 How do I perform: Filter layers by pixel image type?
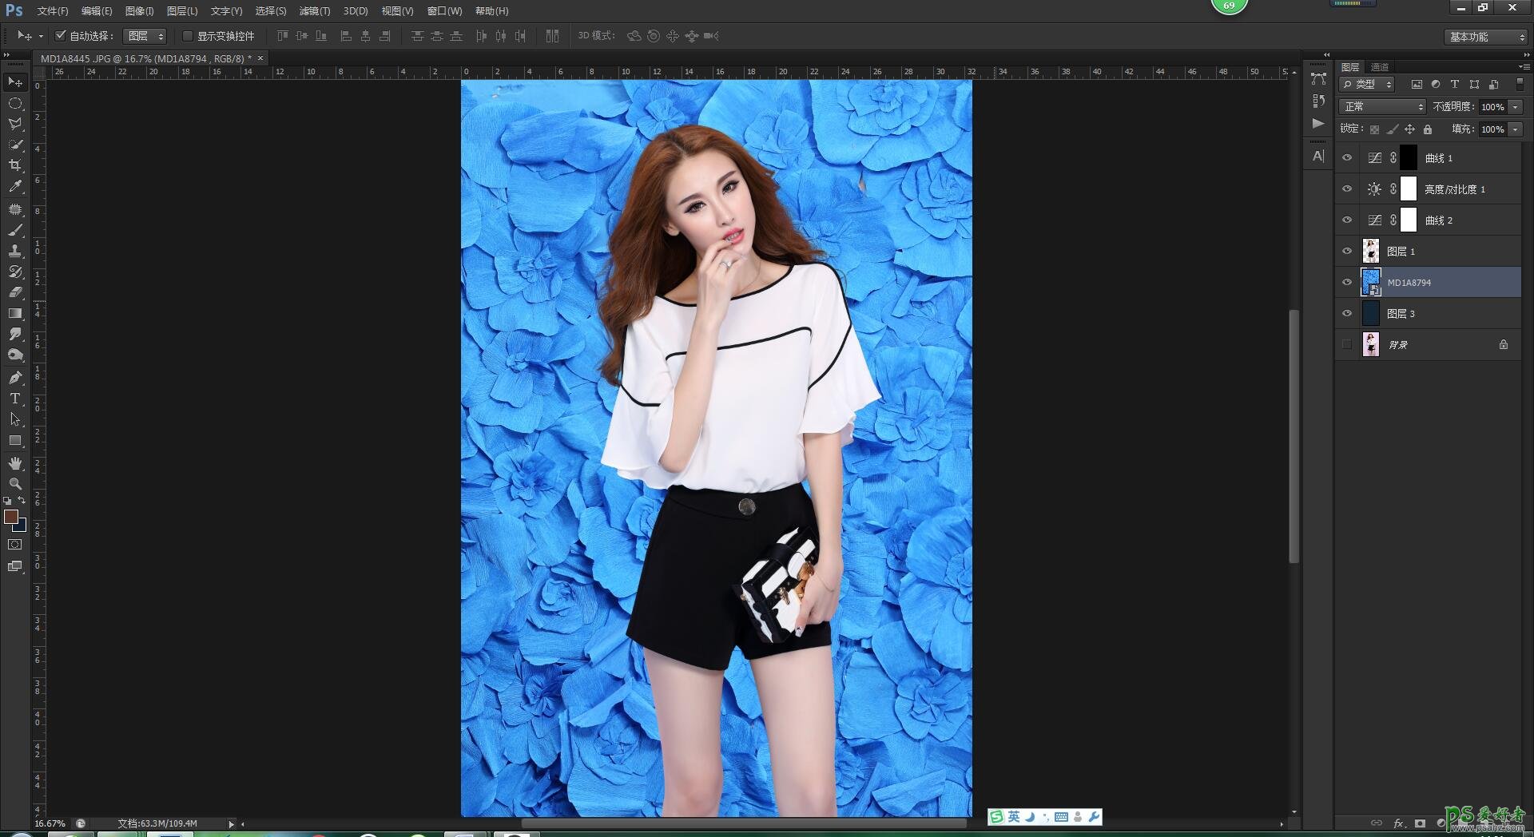(1417, 84)
